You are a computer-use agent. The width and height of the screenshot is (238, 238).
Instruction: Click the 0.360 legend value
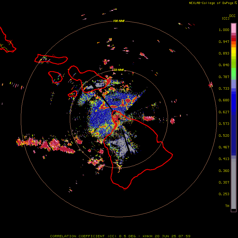coord(224,171)
